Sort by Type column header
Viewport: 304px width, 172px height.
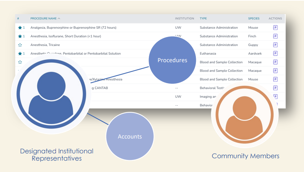click(203, 18)
